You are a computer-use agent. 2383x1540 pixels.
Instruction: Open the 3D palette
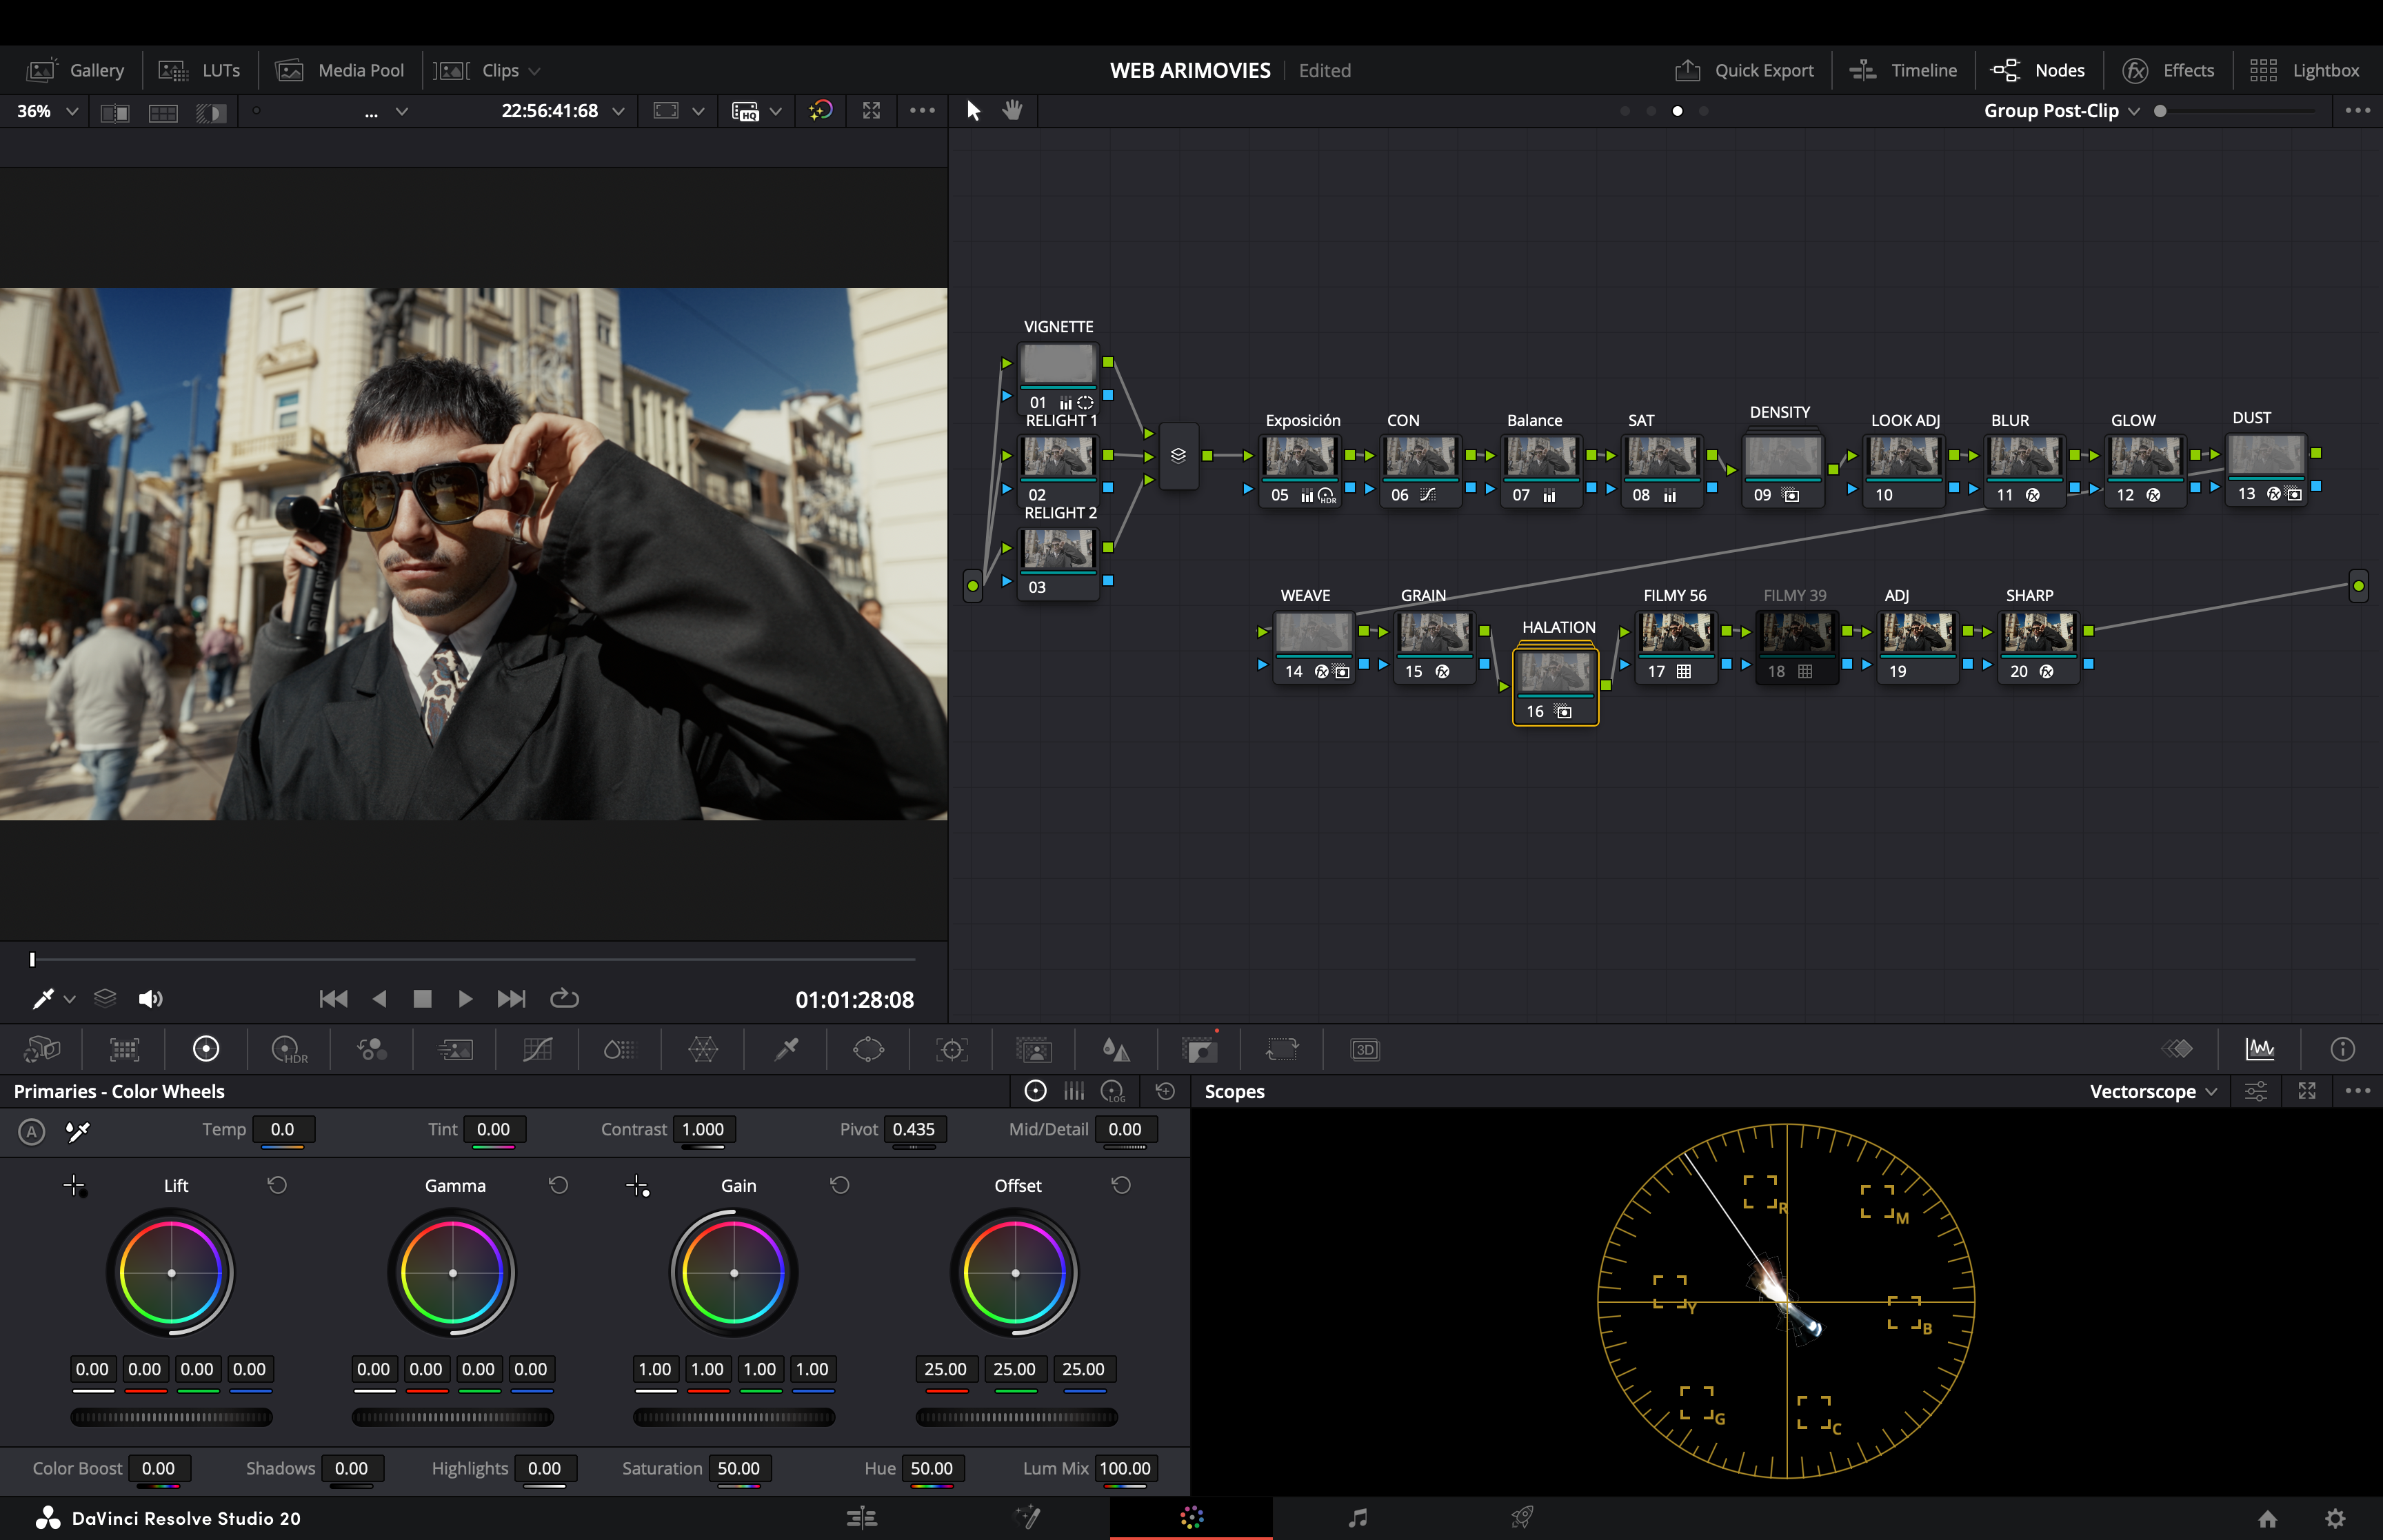click(1364, 1049)
